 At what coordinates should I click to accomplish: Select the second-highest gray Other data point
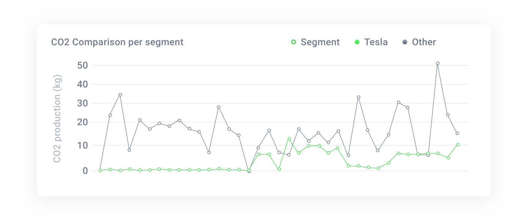[x=120, y=95]
